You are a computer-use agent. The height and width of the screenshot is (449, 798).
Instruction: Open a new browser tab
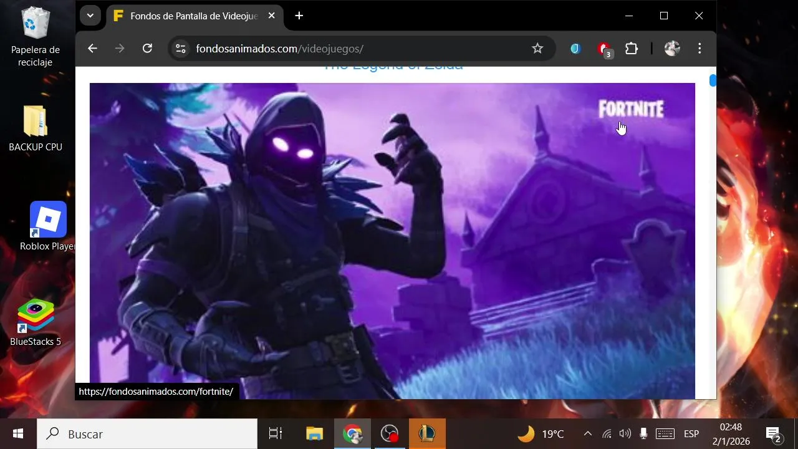299,16
